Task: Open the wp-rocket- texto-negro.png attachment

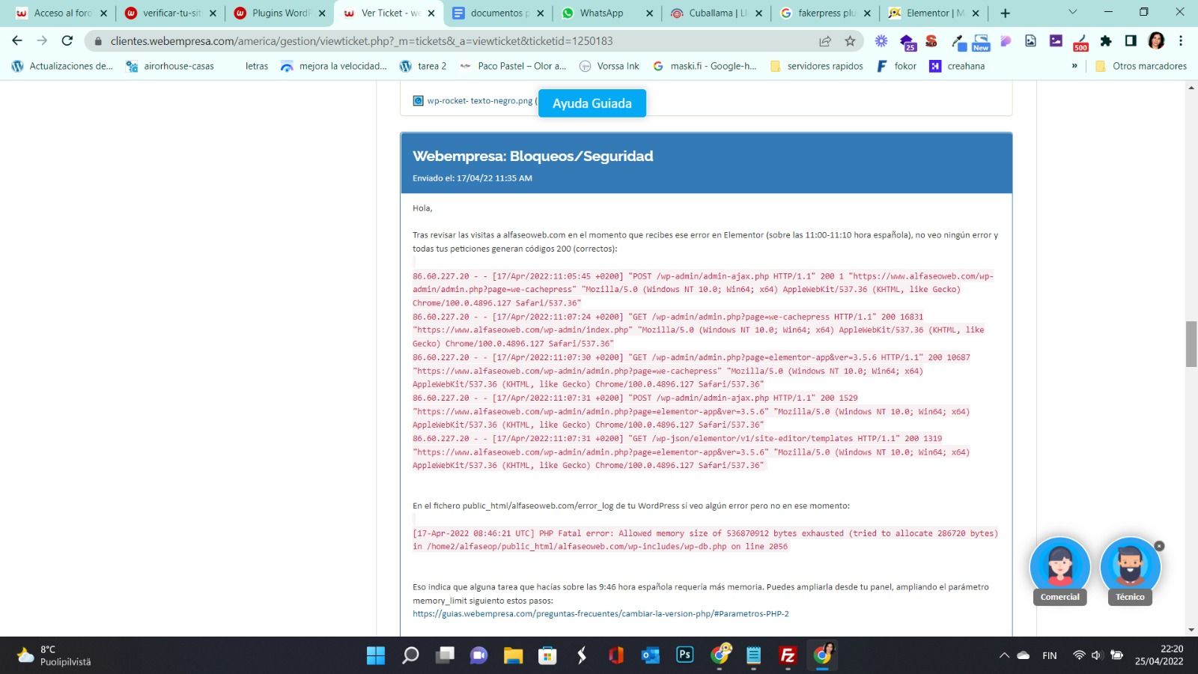Action: (x=479, y=100)
